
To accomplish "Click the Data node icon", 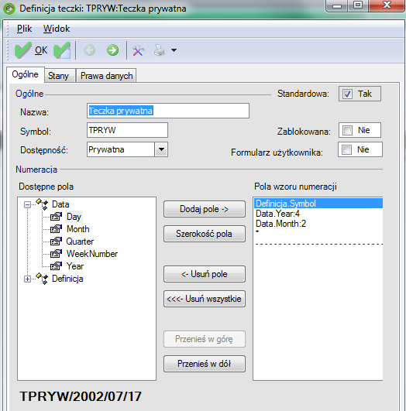I will (x=42, y=204).
